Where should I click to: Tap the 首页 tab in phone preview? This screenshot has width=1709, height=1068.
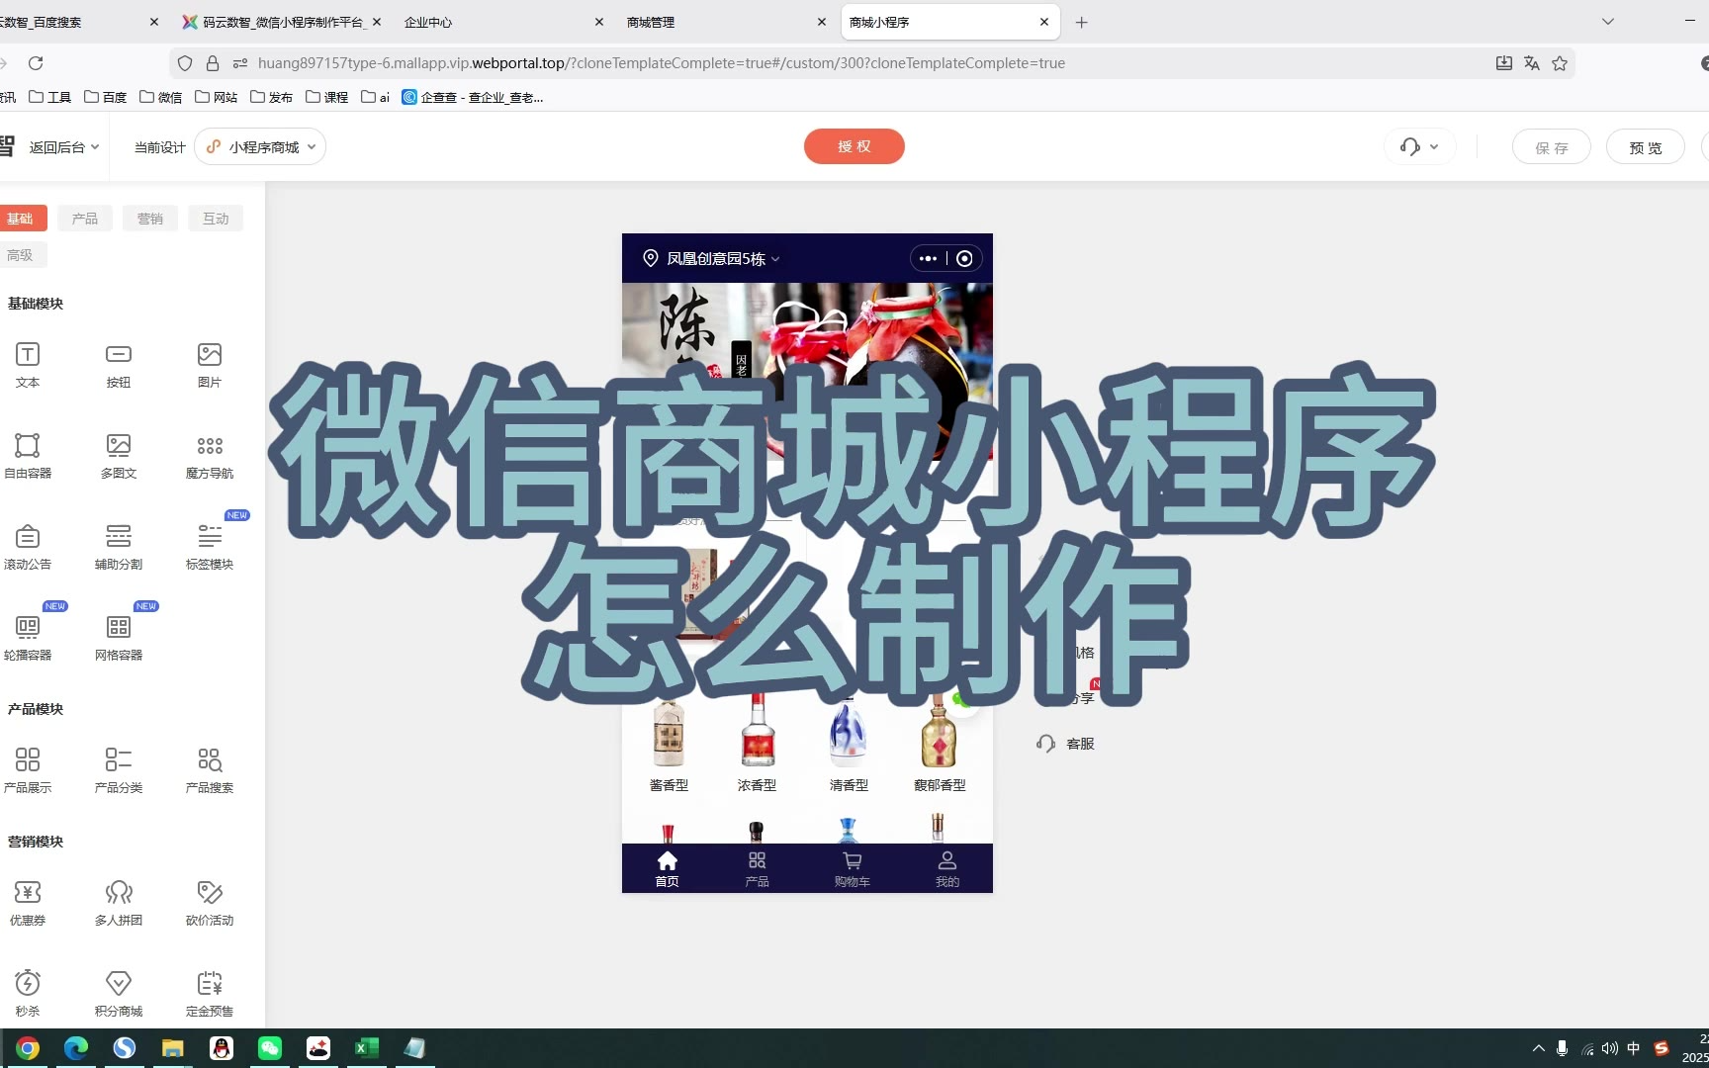pos(668,868)
